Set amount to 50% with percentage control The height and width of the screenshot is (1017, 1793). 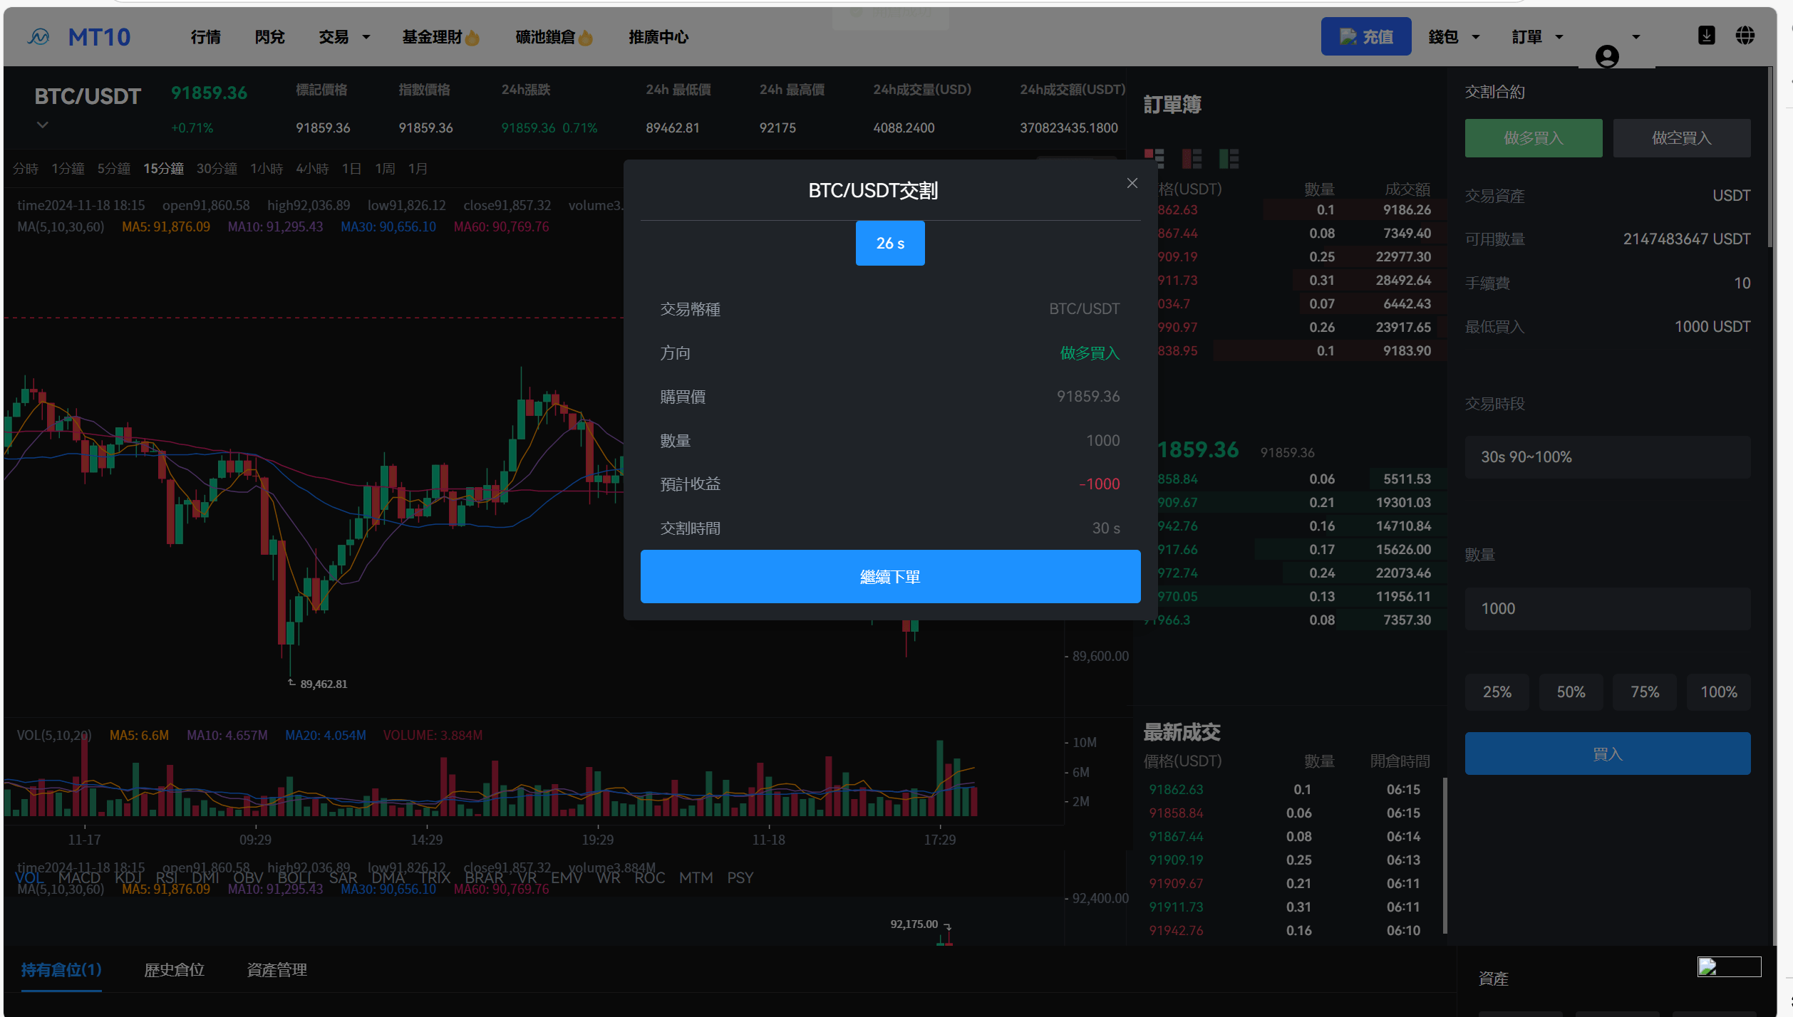click(x=1570, y=692)
